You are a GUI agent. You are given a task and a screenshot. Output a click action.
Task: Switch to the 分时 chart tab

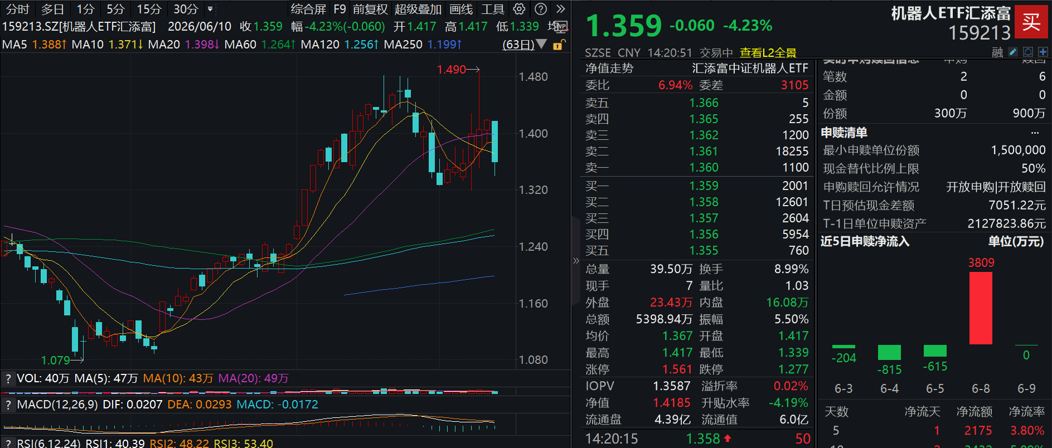click(17, 9)
